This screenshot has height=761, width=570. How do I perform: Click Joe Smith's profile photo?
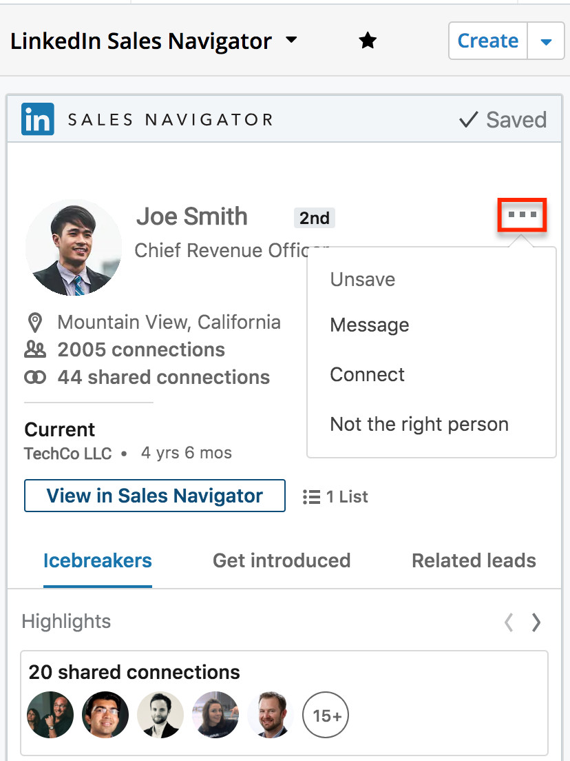click(x=74, y=247)
